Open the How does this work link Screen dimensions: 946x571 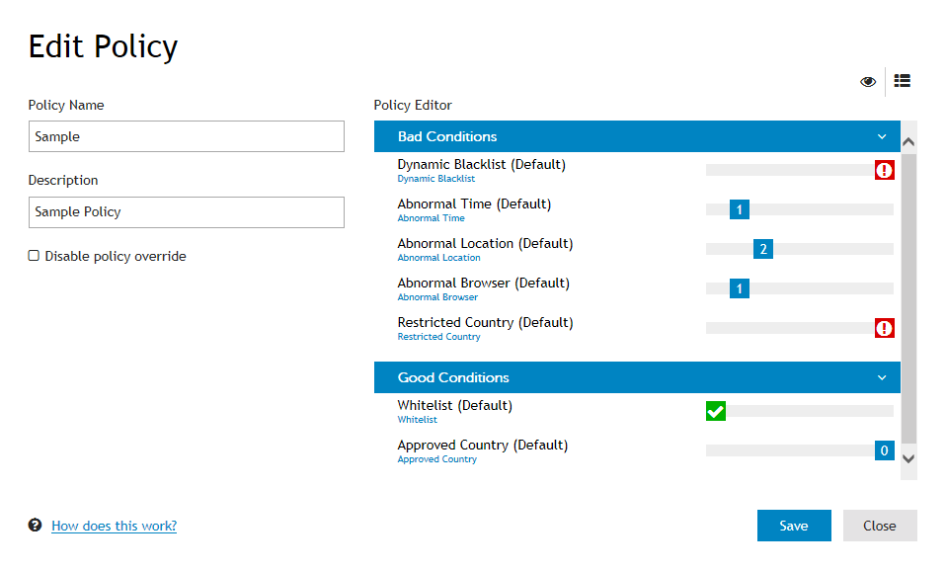point(114,526)
